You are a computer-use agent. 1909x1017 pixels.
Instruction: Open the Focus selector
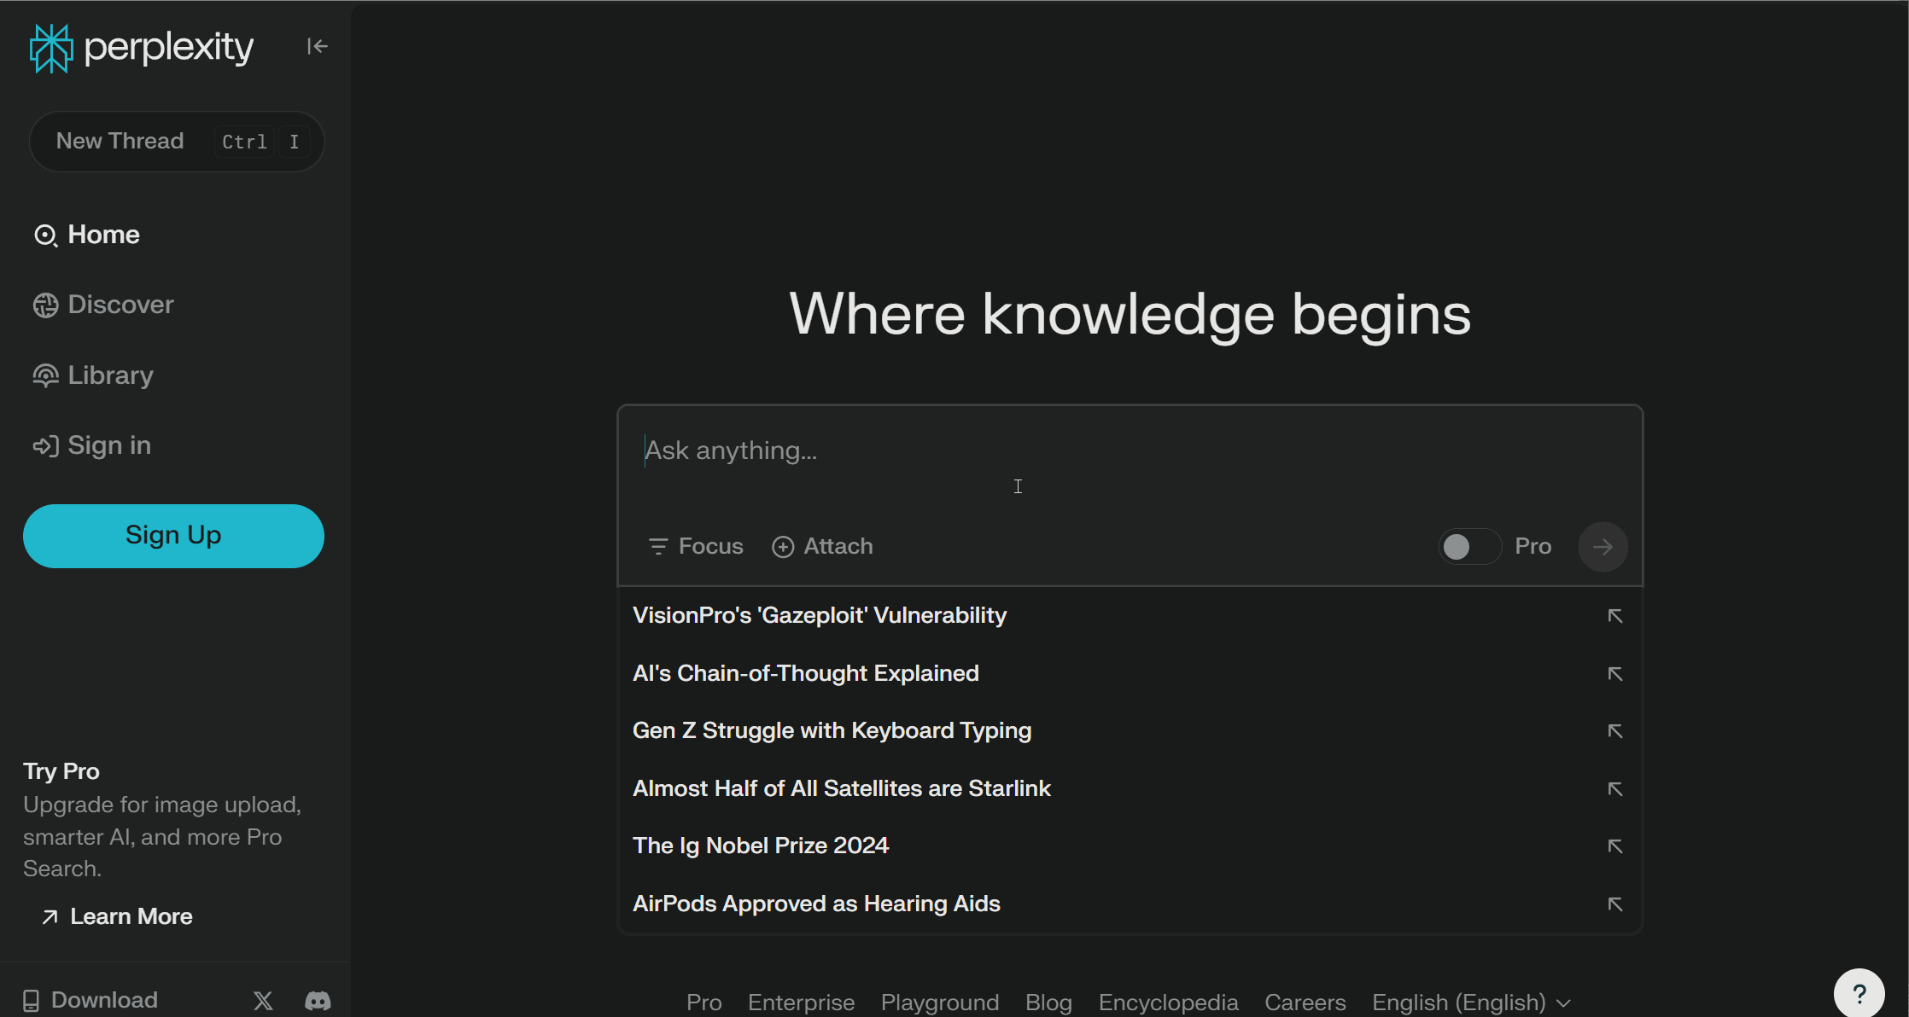coord(696,546)
